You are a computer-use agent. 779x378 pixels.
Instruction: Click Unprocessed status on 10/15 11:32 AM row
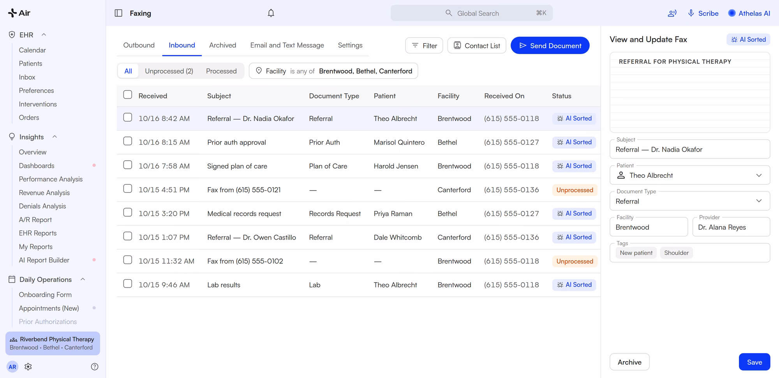pos(575,261)
